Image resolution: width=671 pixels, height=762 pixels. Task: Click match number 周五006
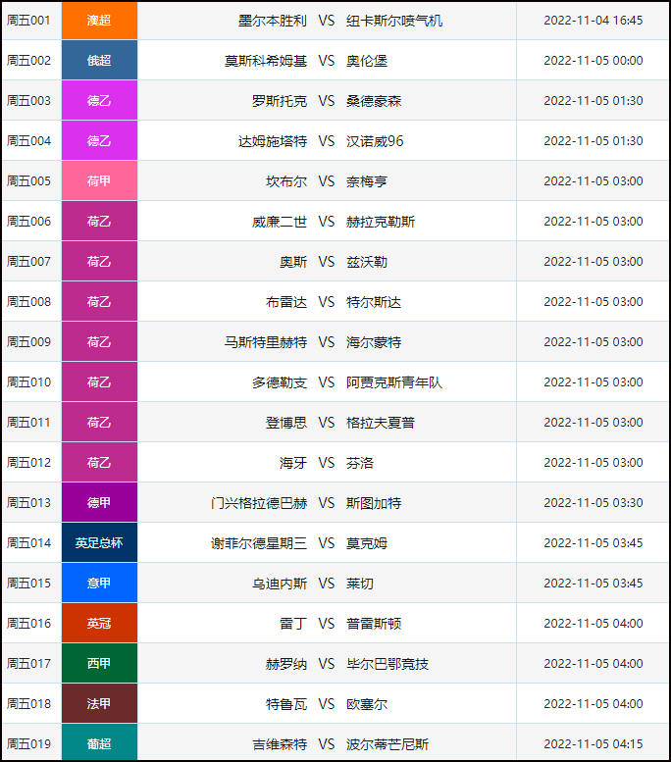(x=28, y=221)
